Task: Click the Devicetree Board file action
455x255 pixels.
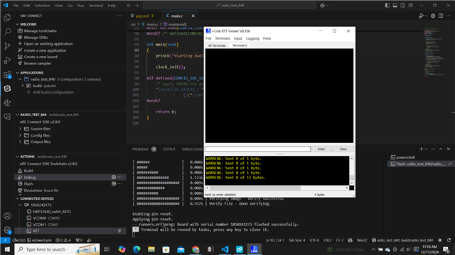Action: point(41,191)
